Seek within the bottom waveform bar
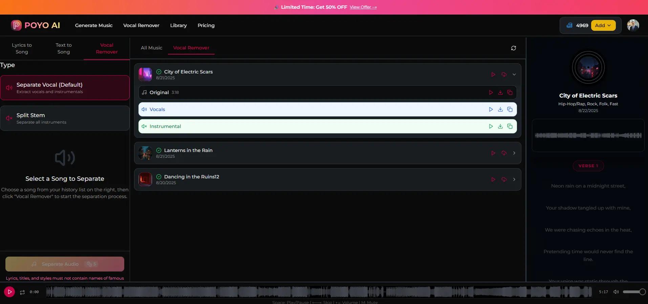 tap(319, 292)
